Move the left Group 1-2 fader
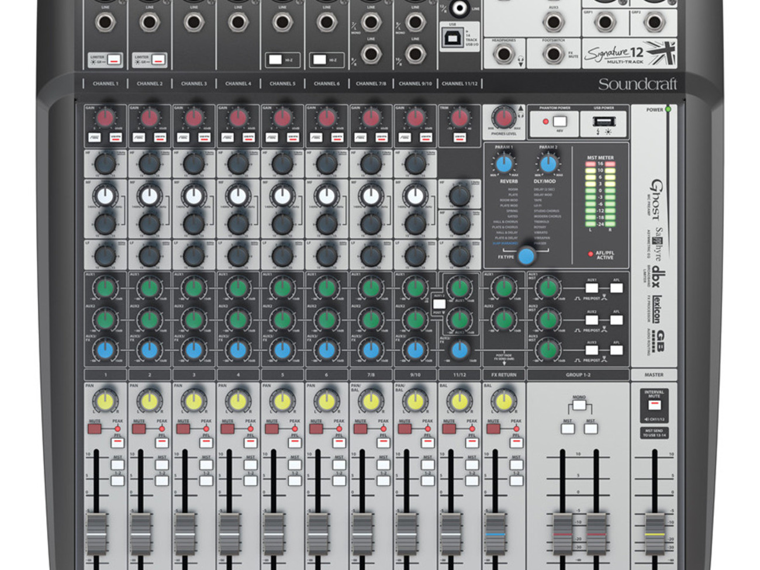The image size is (760, 570). coord(562,533)
